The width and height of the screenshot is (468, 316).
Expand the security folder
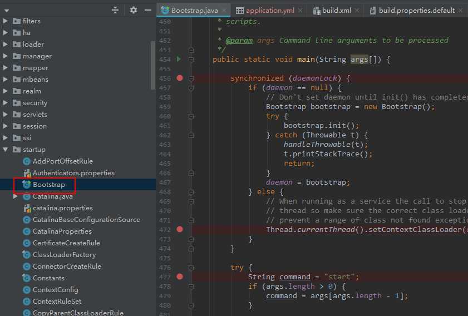coord(6,103)
